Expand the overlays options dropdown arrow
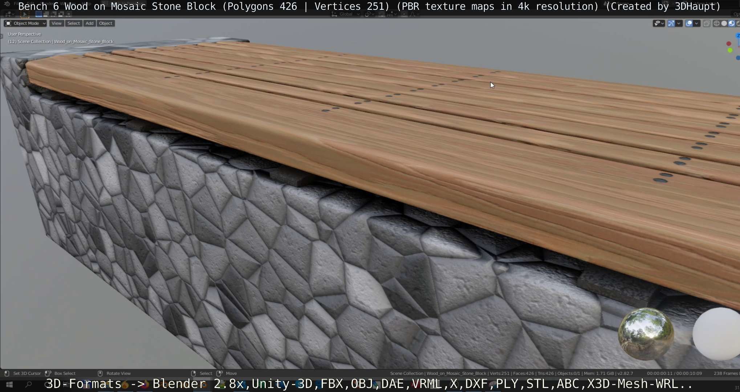740x392 pixels. (696, 24)
